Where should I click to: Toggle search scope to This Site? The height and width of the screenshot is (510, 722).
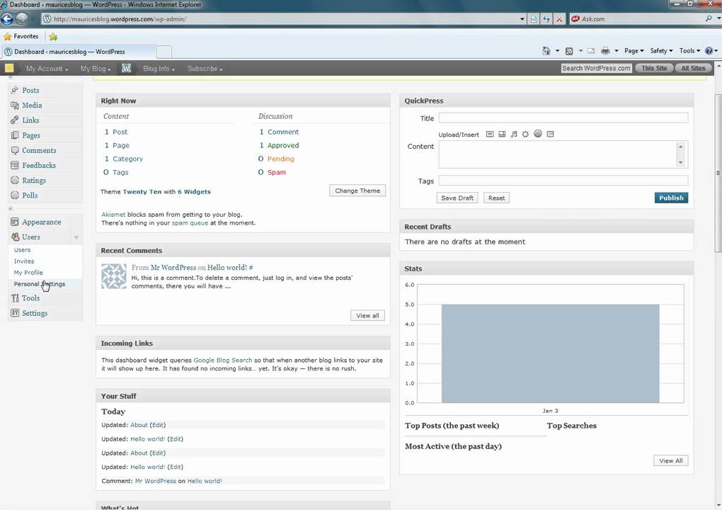(654, 68)
